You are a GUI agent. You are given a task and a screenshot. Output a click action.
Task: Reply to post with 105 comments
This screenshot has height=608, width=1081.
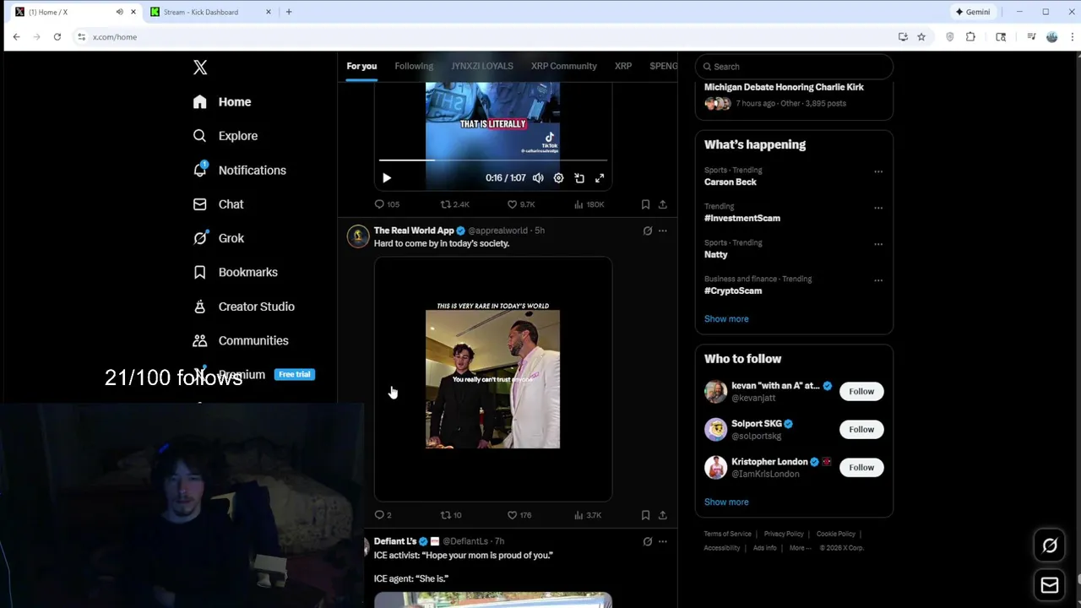click(x=387, y=204)
